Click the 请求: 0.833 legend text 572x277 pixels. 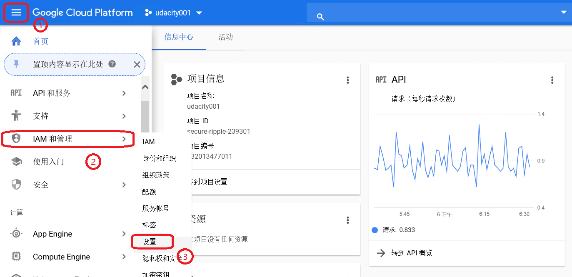tap(399, 230)
